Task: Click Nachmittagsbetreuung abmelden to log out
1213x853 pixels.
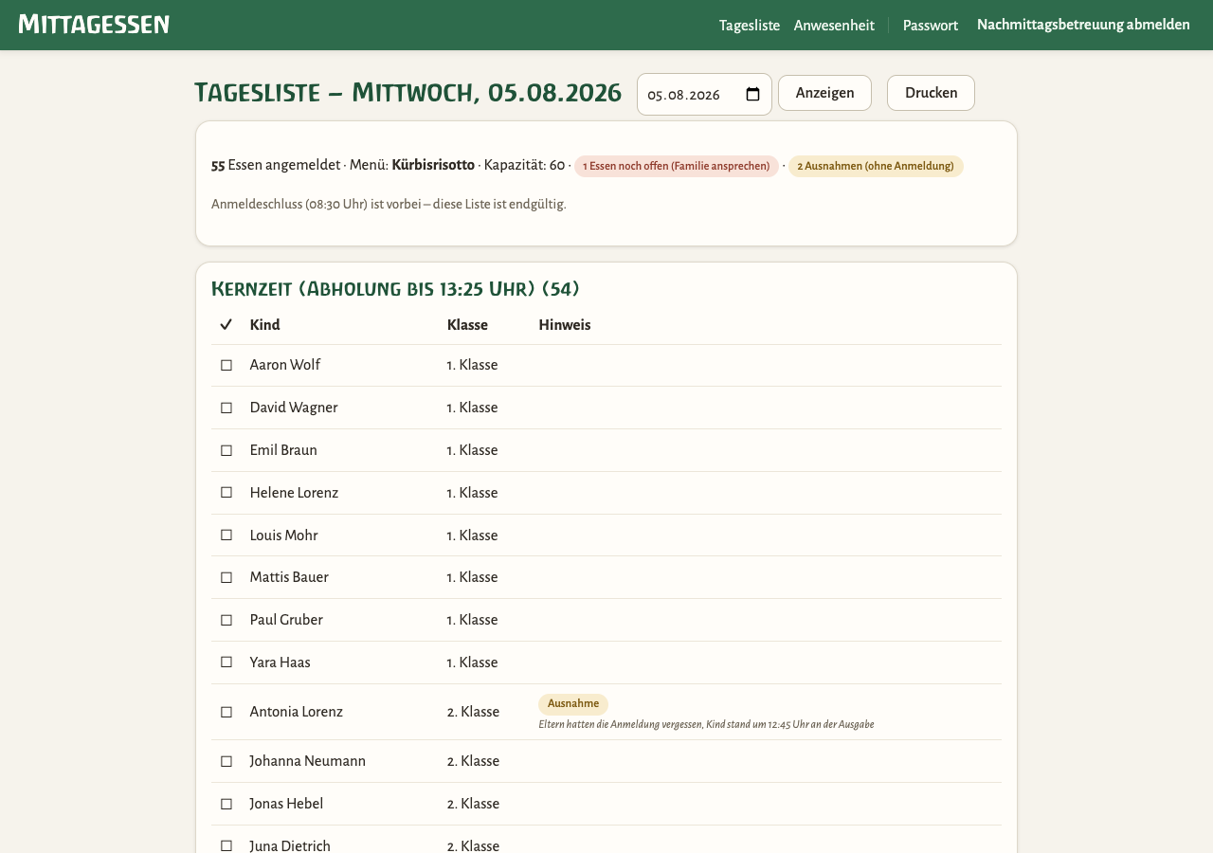Action: 1083,25
